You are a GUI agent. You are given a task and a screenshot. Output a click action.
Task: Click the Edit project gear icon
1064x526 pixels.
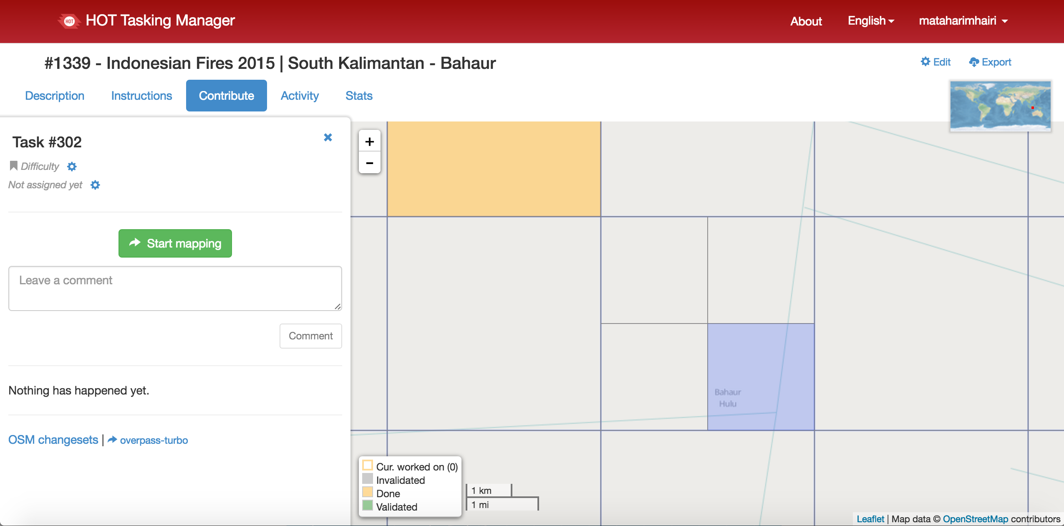[x=925, y=62]
